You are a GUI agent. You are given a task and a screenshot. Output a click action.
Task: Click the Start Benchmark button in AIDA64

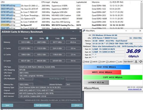(42, 105)
